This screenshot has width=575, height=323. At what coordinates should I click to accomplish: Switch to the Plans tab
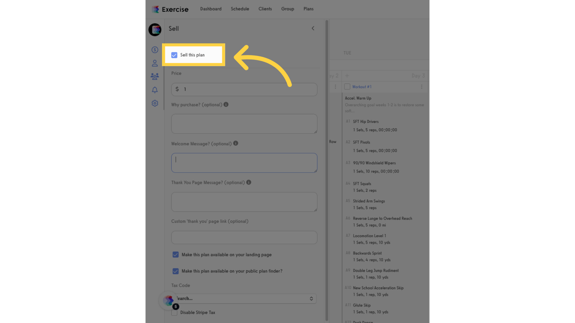click(309, 8)
